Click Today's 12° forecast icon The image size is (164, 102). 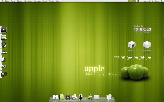(x=130, y=57)
